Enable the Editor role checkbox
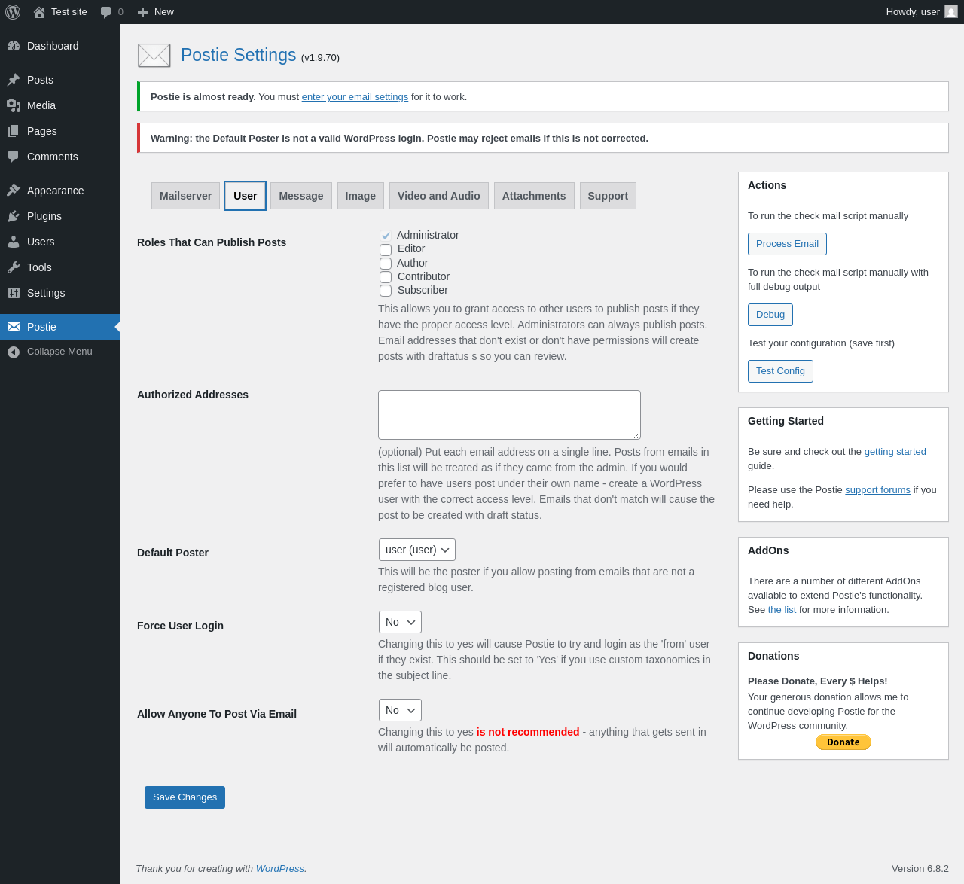The width and height of the screenshot is (964, 884). click(386, 249)
